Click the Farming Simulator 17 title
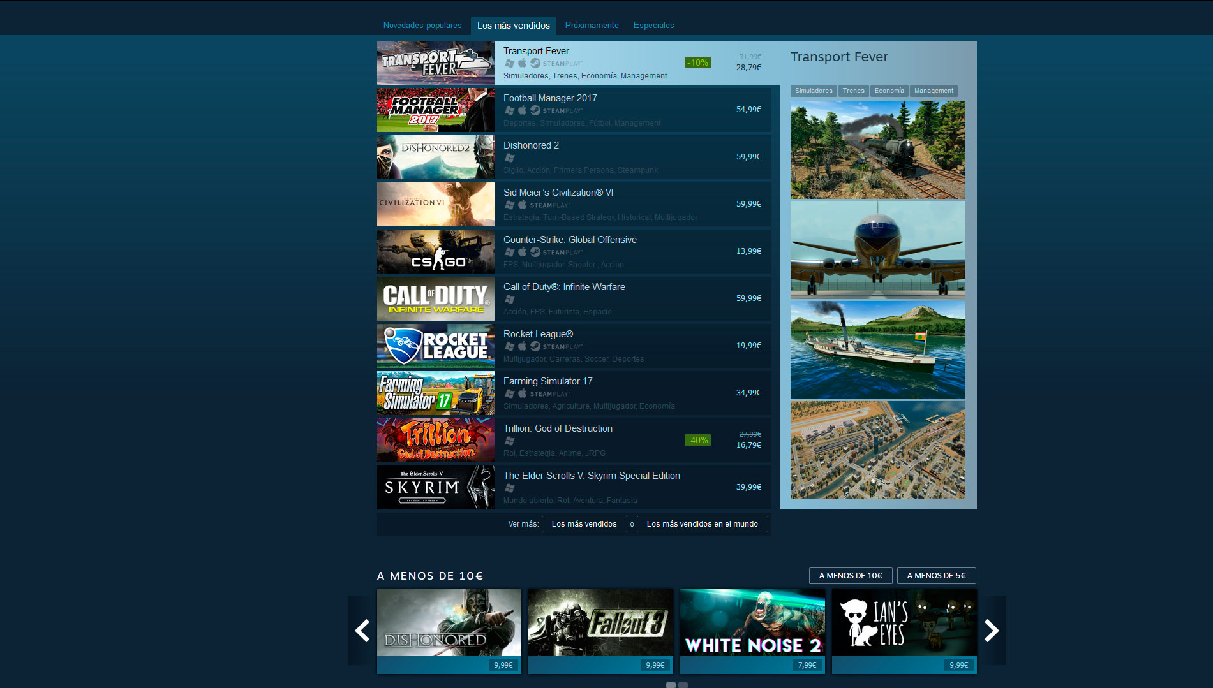 point(548,381)
